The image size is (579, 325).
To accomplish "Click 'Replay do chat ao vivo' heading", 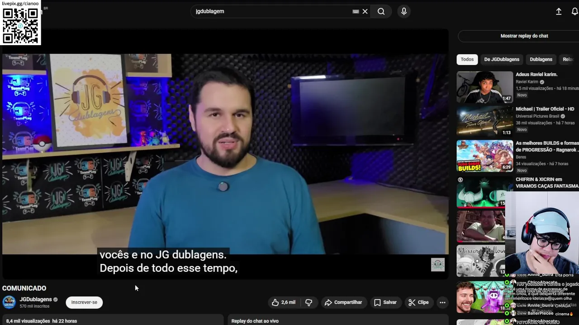I will coord(255,321).
